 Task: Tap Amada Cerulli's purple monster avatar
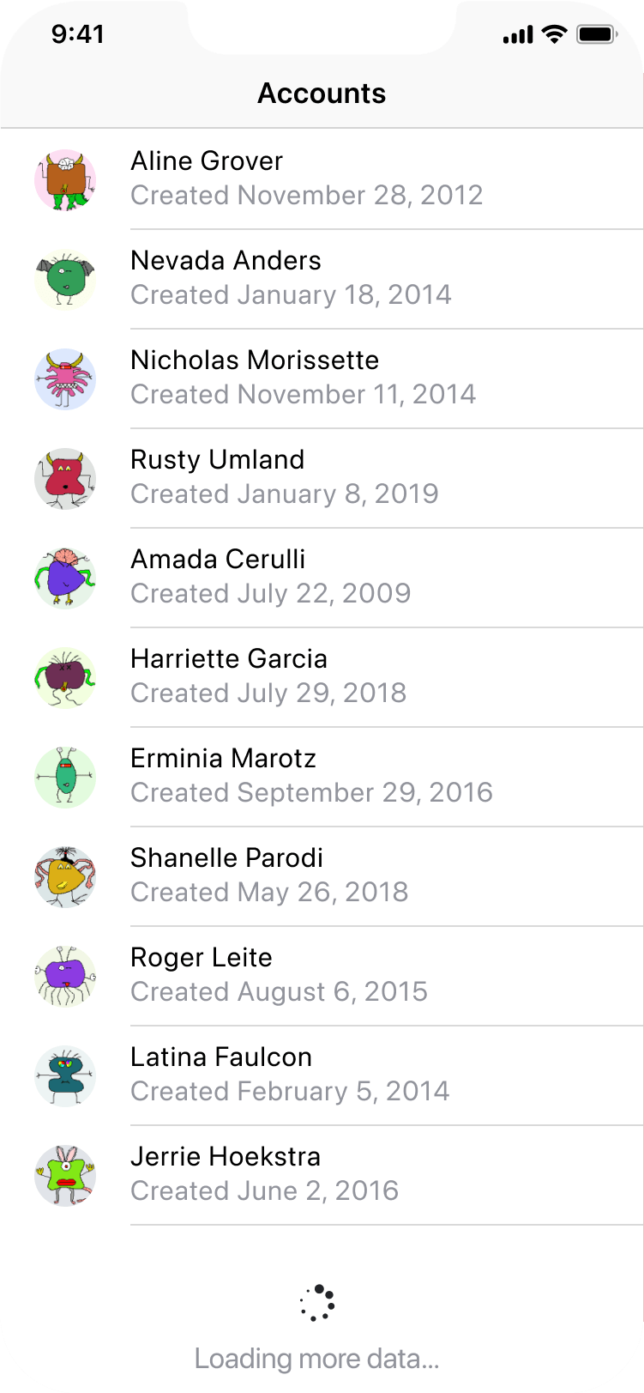click(x=65, y=578)
